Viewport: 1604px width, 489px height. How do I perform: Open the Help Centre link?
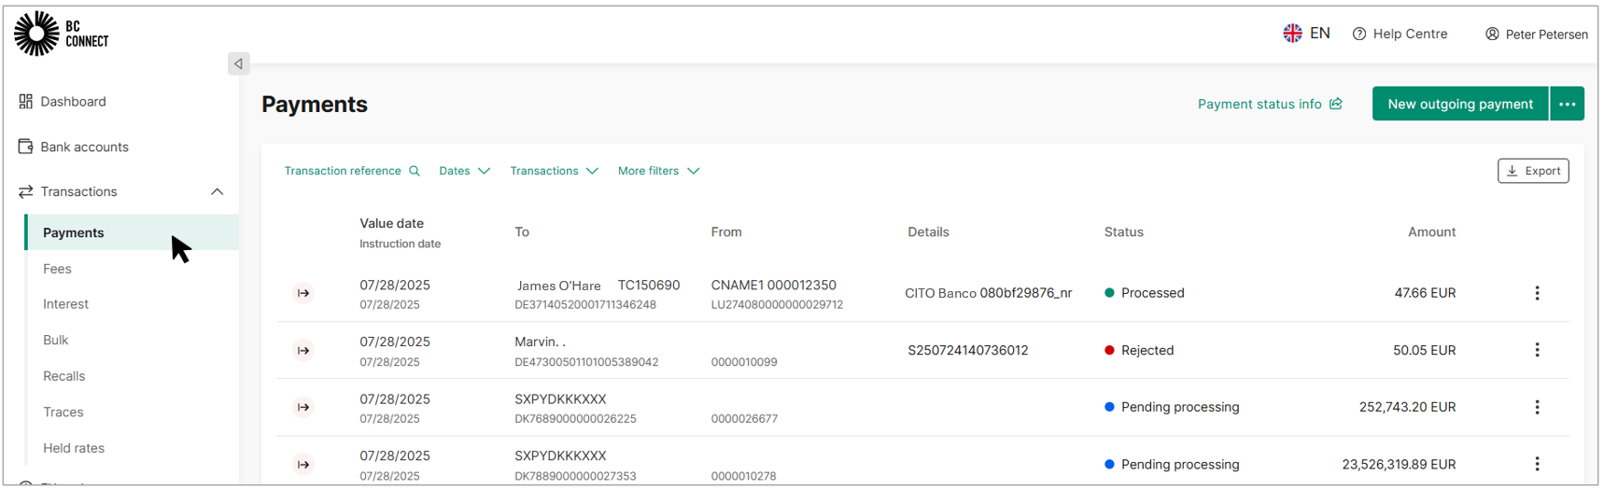(x=1400, y=34)
